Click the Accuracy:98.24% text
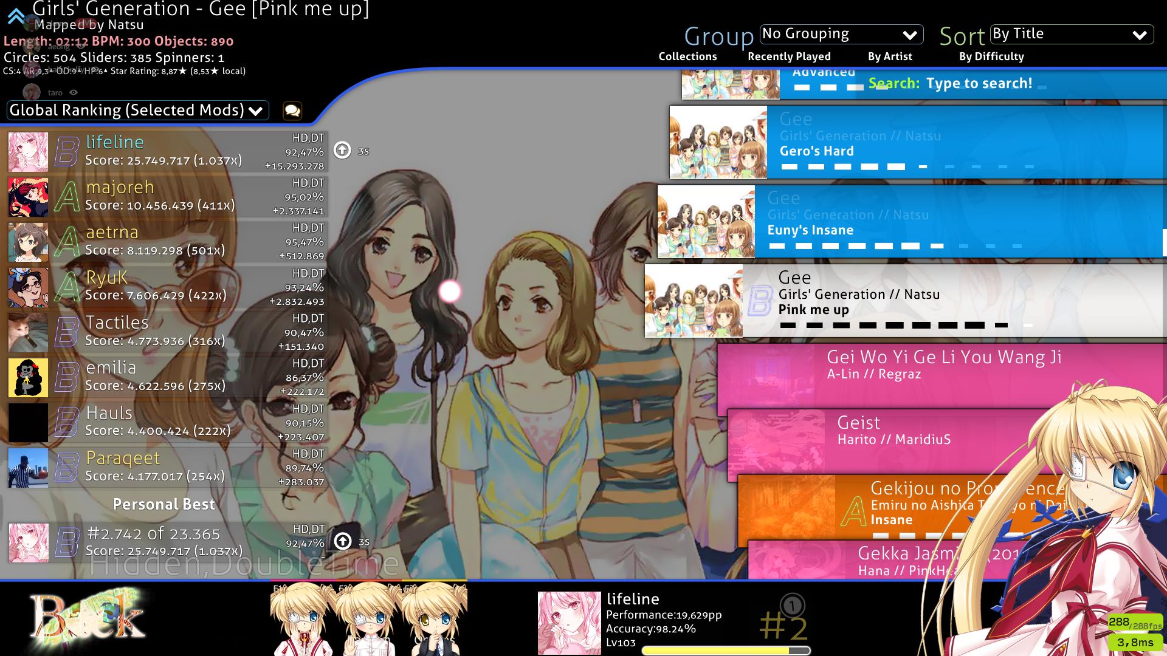Viewport: 1167px width, 656px height. [651, 629]
